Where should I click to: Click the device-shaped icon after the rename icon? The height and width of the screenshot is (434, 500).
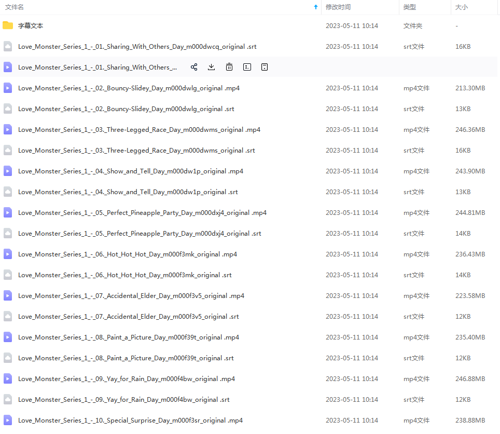click(x=265, y=67)
